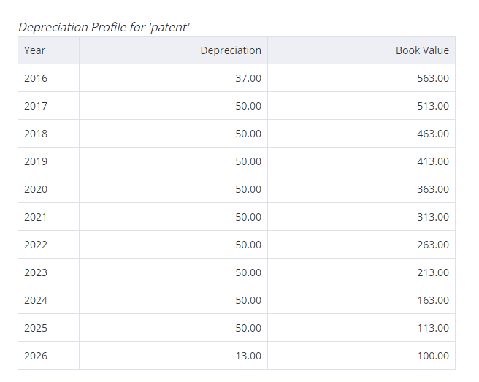479x382 pixels.
Task: Select the 2019 year cell
Action: click(49, 161)
